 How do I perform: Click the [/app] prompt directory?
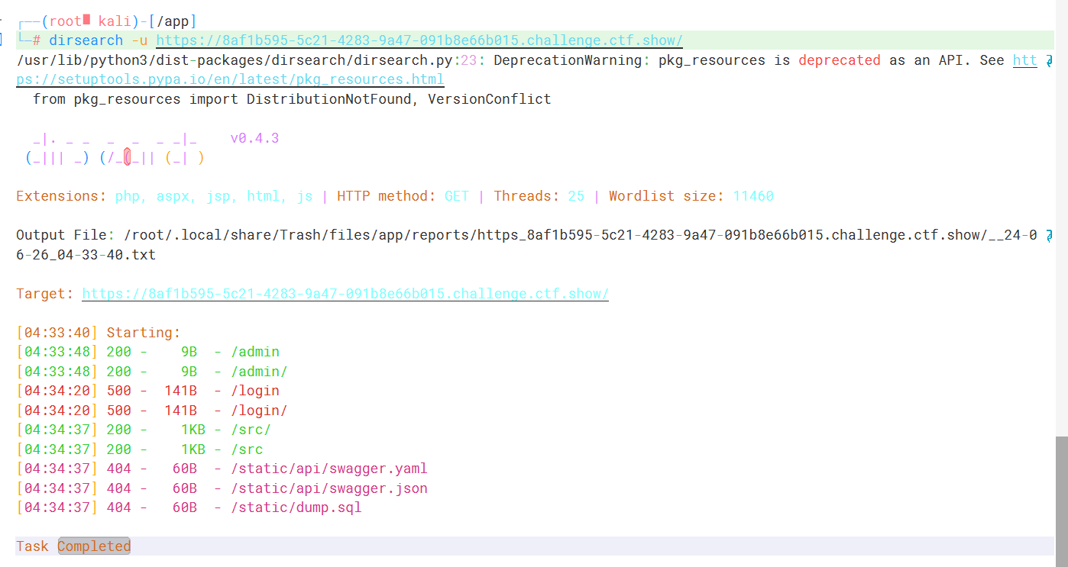173,21
